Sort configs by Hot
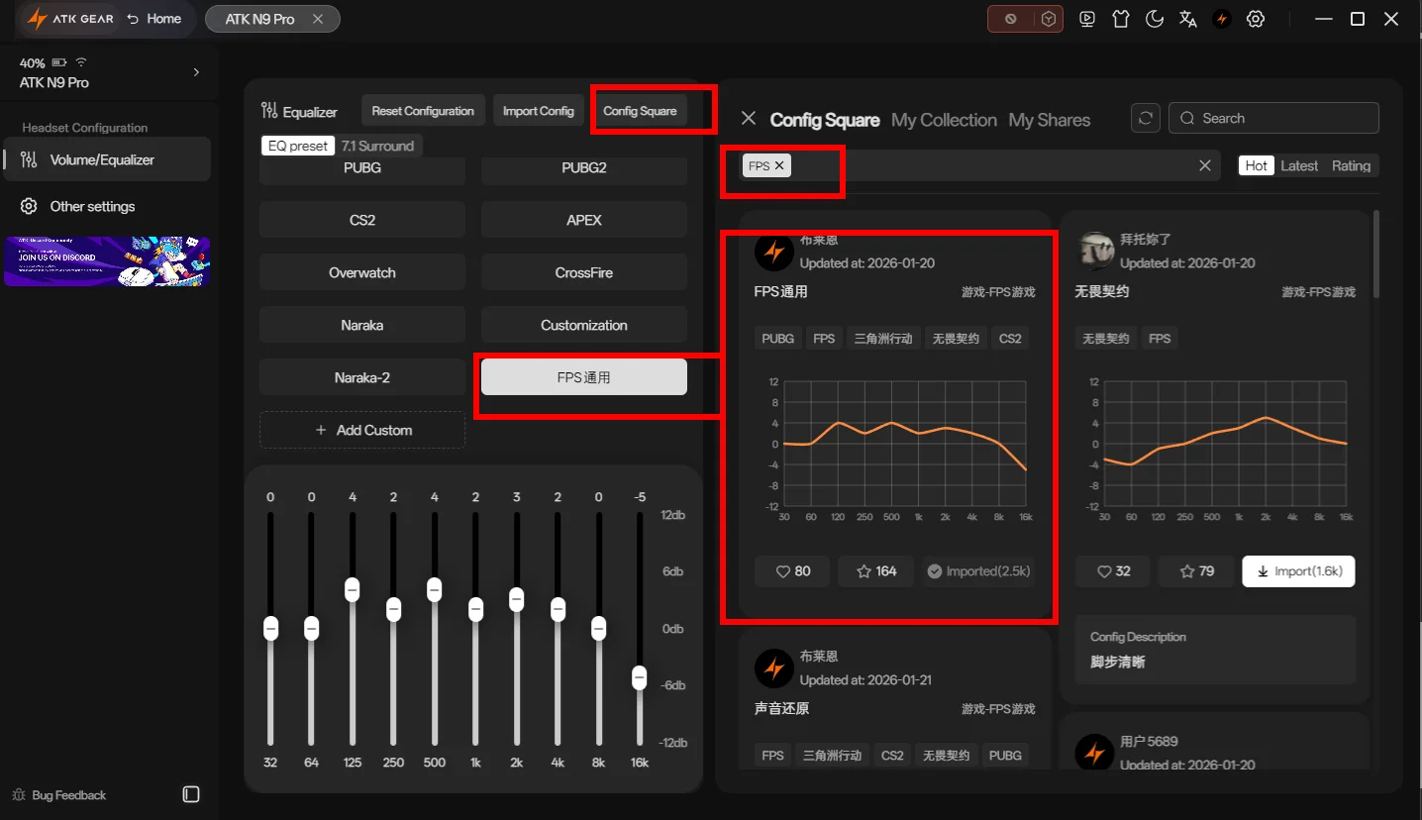 (1257, 165)
